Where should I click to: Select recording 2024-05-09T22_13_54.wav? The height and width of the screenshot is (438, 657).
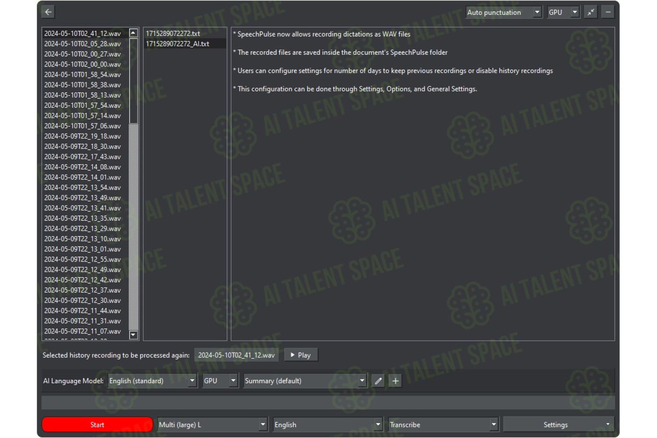click(x=85, y=187)
